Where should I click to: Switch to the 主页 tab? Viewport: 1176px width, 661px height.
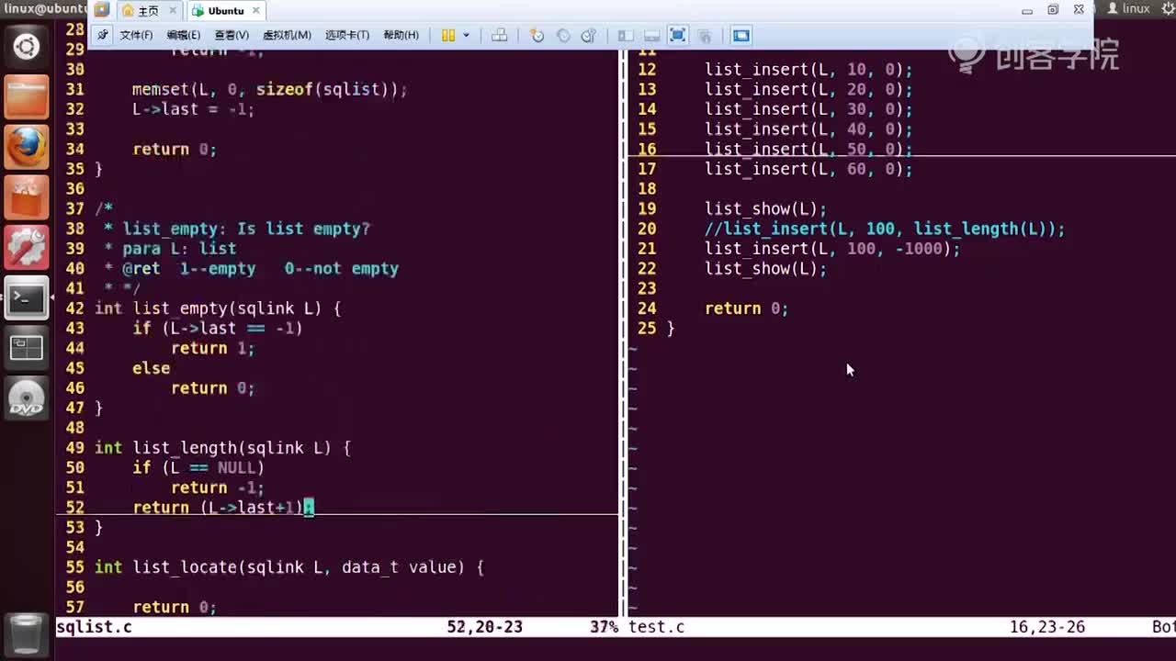click(148, 11)
